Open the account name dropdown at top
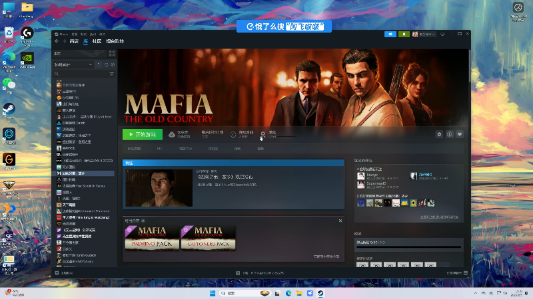 pyautogui.click(x=424, y=35)
